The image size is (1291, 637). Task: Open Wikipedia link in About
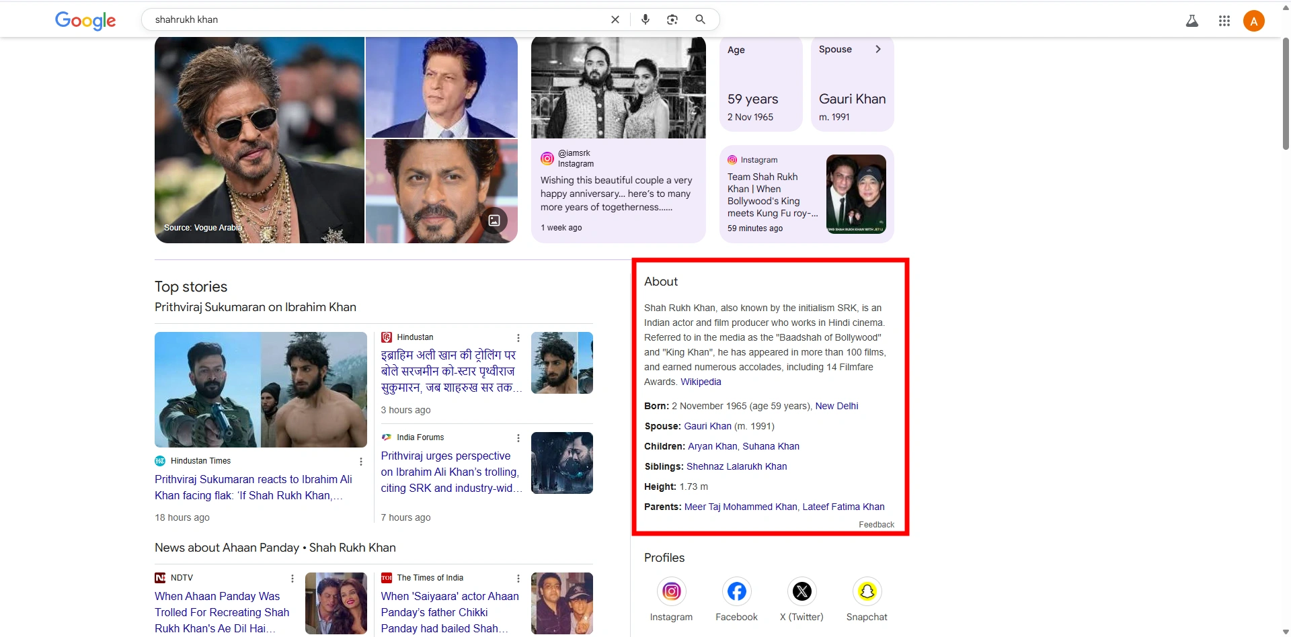(701, 382)
